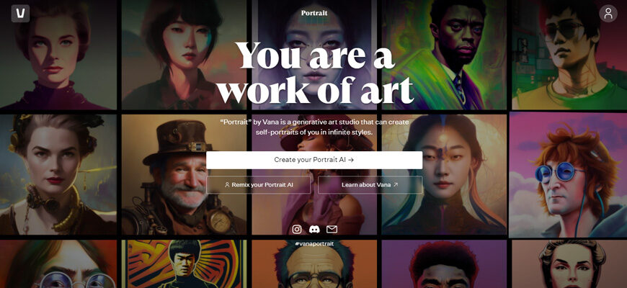Select the short black hair woman portrait

point(184,55)
